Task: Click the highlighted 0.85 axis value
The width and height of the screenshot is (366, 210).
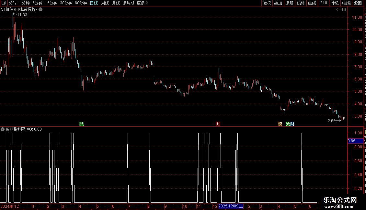Action: [x=356, y=141]
